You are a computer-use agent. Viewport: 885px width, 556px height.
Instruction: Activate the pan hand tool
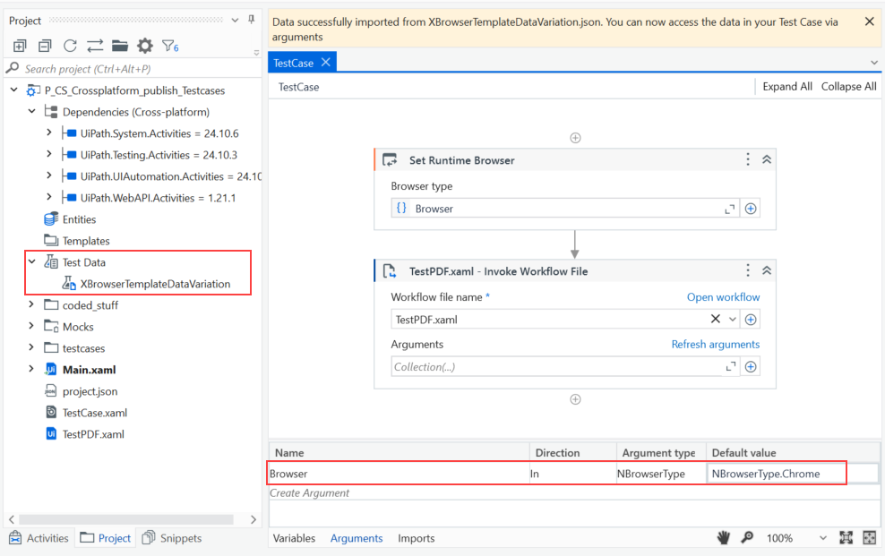[723, 538]
